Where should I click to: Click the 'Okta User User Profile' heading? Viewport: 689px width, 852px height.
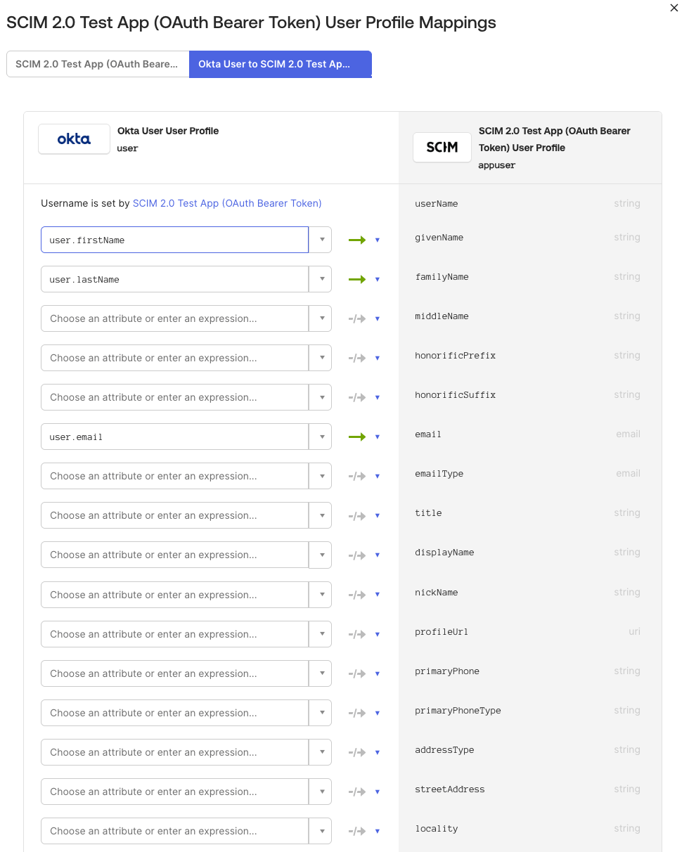tap(168, 131)
